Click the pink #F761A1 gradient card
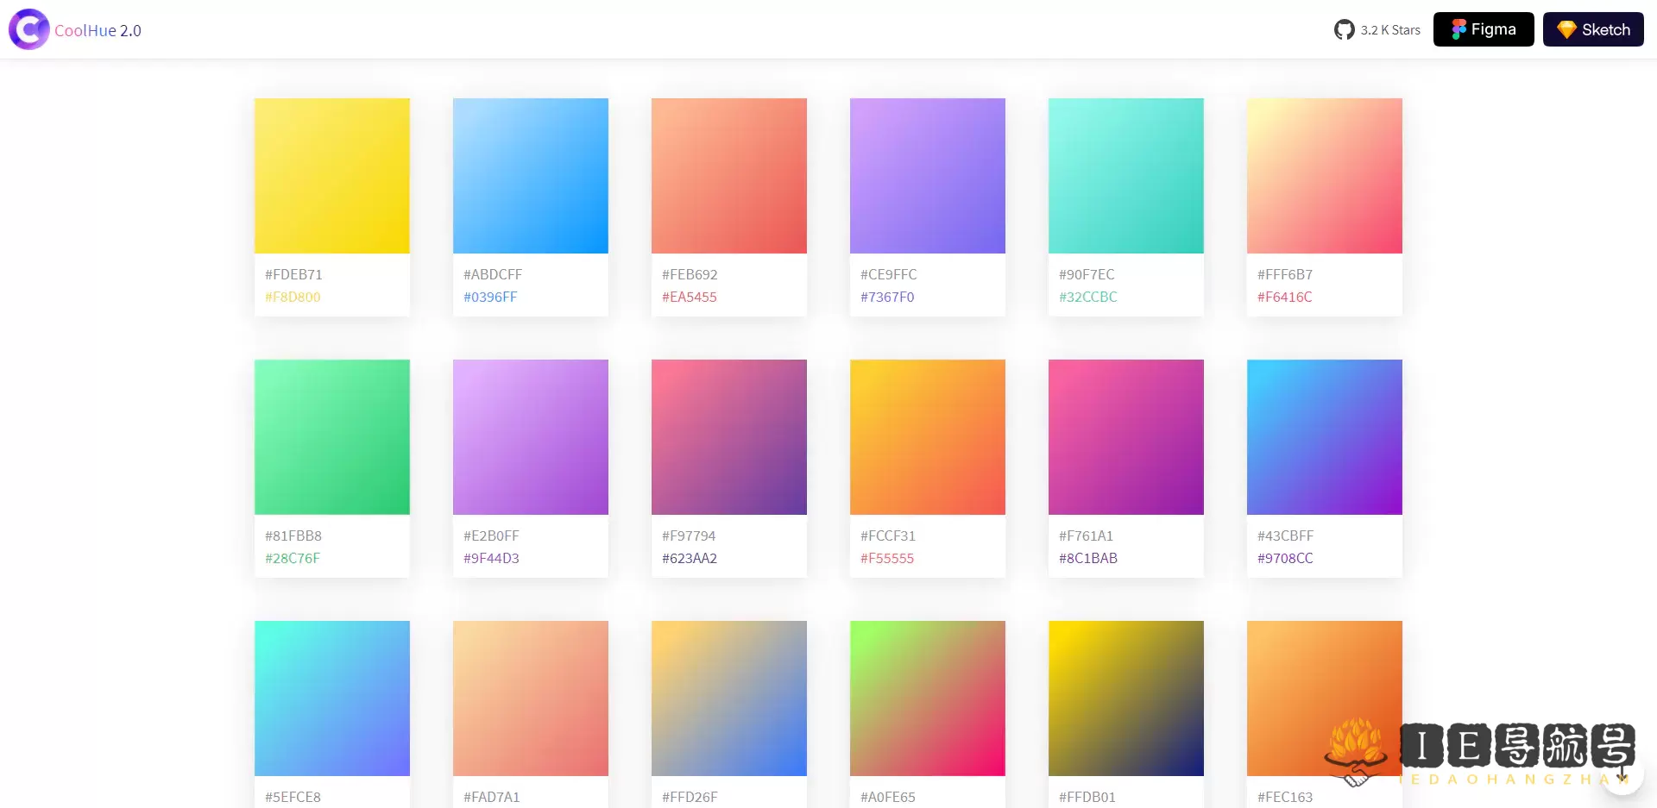Screen dimensions: 1657x808 pyautogui.click(x=1125, y=436)
